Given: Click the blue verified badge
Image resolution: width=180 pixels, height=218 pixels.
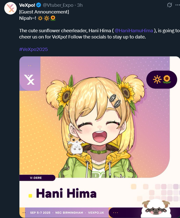Looking at the screenshot, I should tap(39, 5).
